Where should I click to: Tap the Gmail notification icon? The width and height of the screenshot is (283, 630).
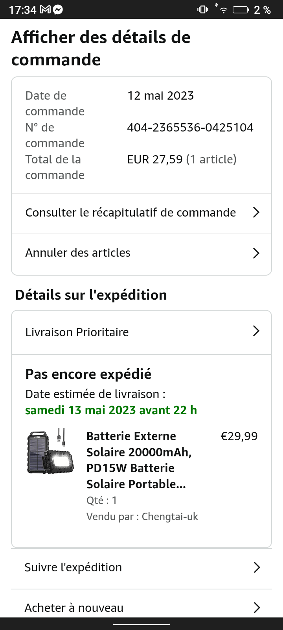point(45,10)
